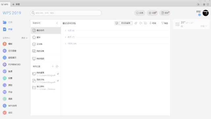This screenshot has width=211, height=119.
Task: Select 星标 starred documents
Action: coord(46,37)
